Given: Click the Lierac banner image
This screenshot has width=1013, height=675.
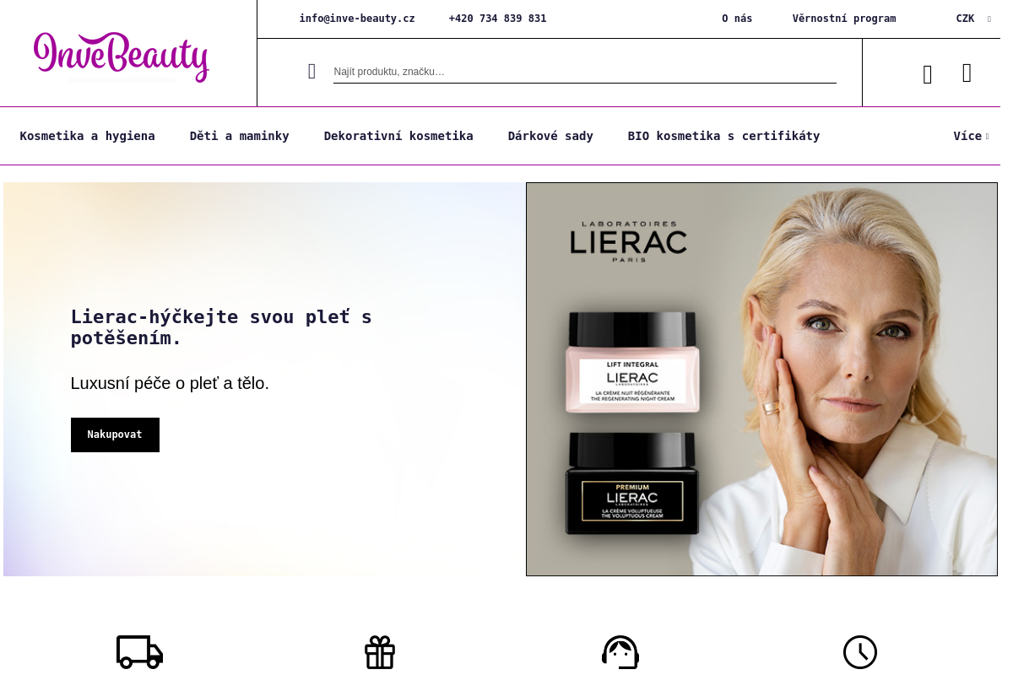Looking at the screenshot, I should click(x=761, y=379).
